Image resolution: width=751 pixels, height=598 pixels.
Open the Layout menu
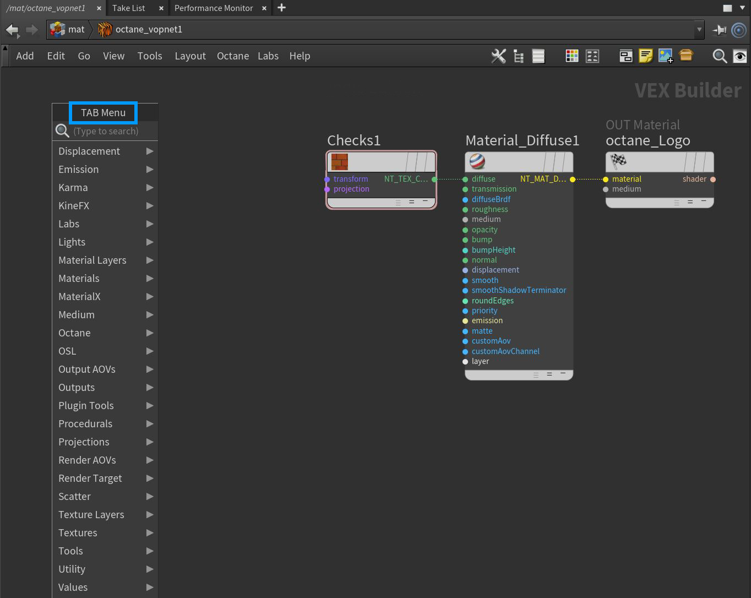point(190,56)
